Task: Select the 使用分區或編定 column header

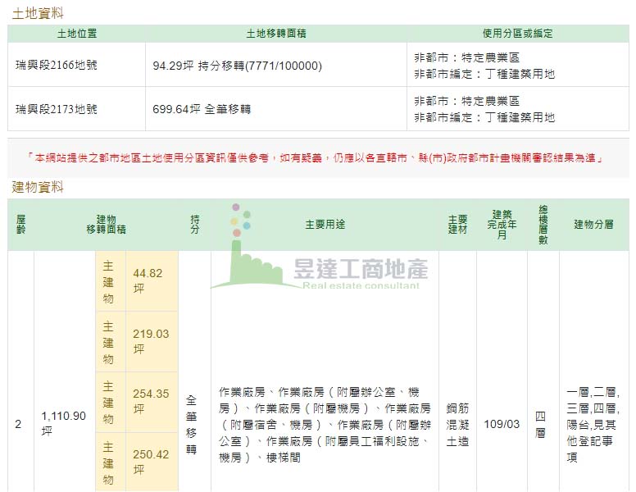Action: tap(517, 34)
